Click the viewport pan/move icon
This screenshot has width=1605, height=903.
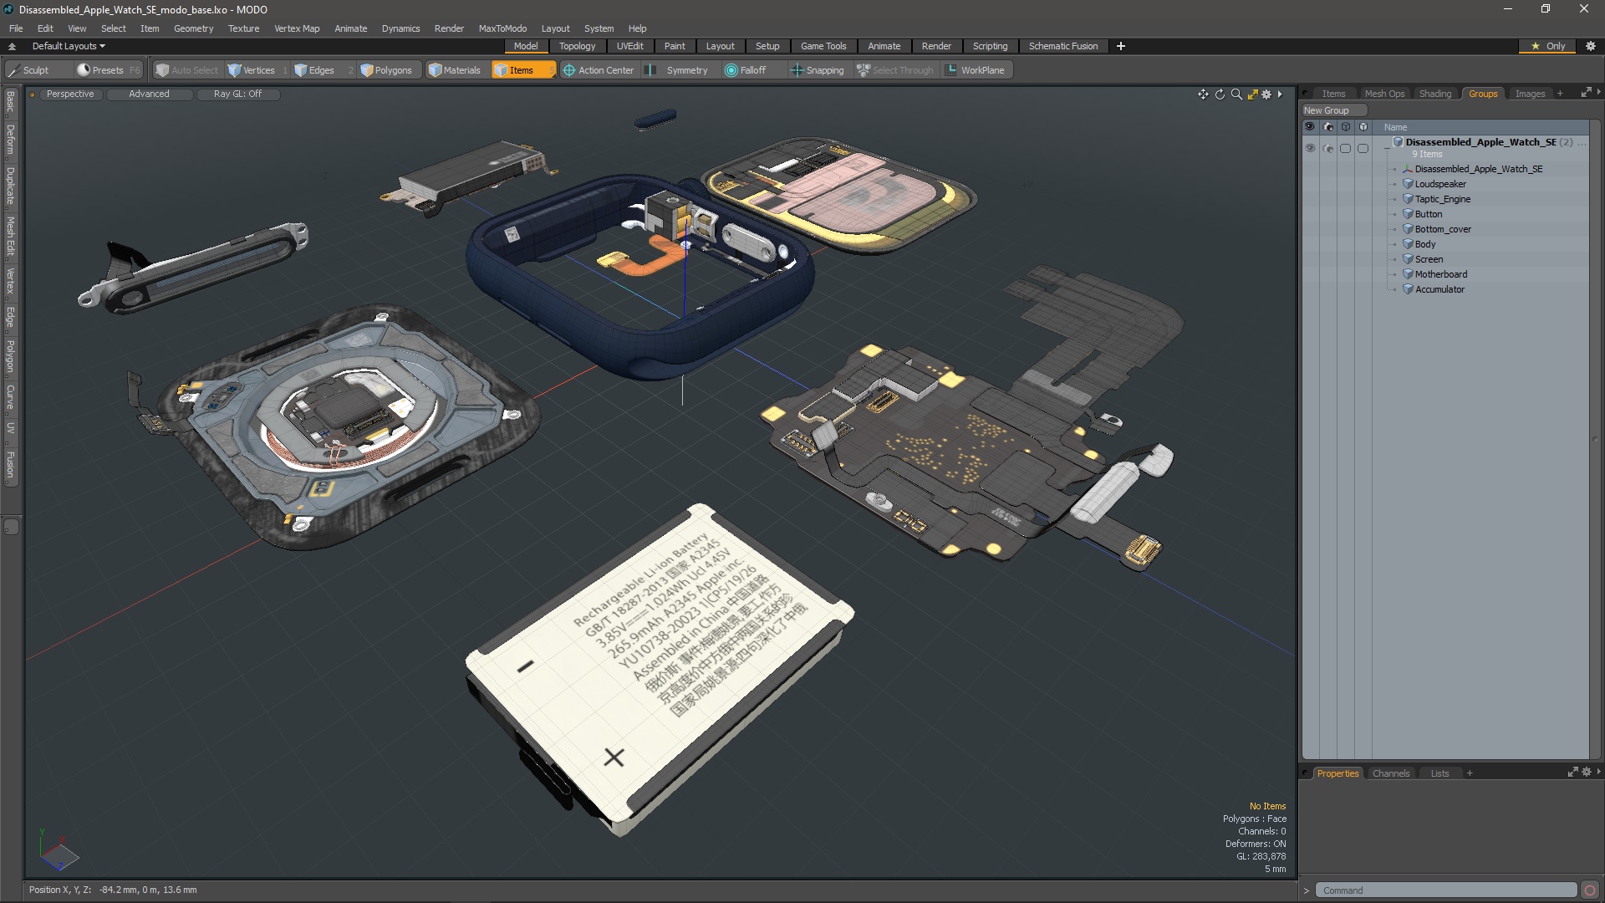coord(1203,94)
